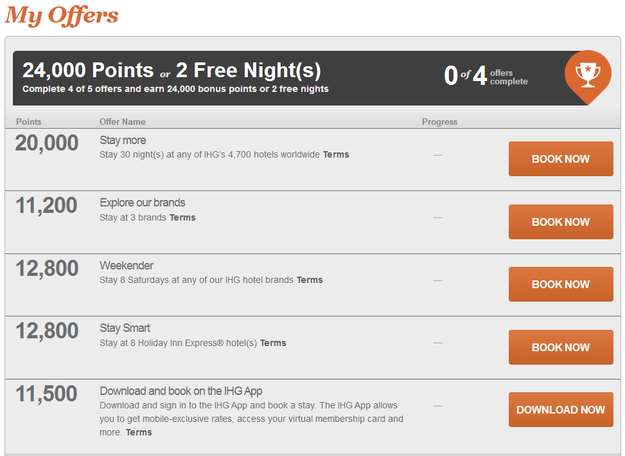Click the Weekender offer title
The height and width of the screenshot is (456, 625).
(x=127, y=266)
